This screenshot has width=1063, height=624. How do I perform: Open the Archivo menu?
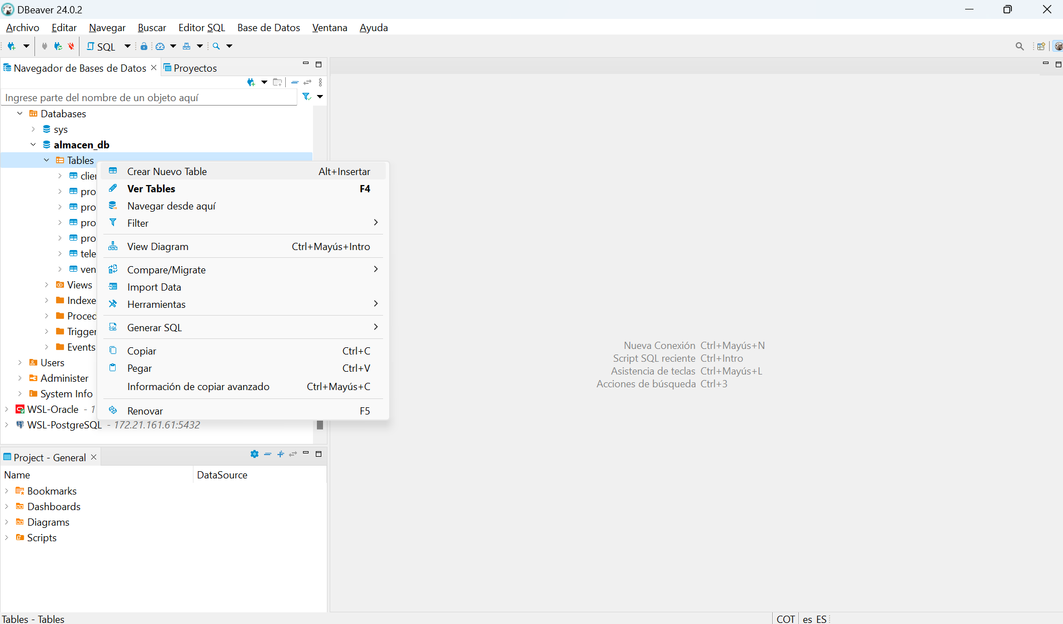coord(23,27)
